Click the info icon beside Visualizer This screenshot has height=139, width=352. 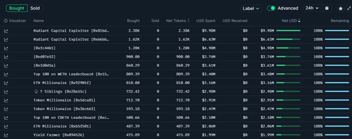click(6, 21)
